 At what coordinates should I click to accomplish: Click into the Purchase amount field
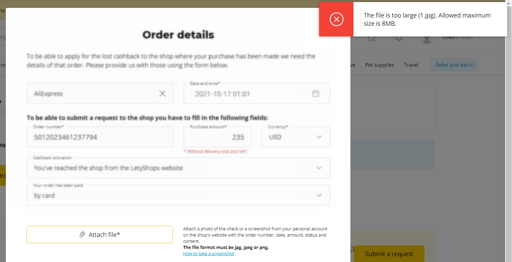(217, 137)
